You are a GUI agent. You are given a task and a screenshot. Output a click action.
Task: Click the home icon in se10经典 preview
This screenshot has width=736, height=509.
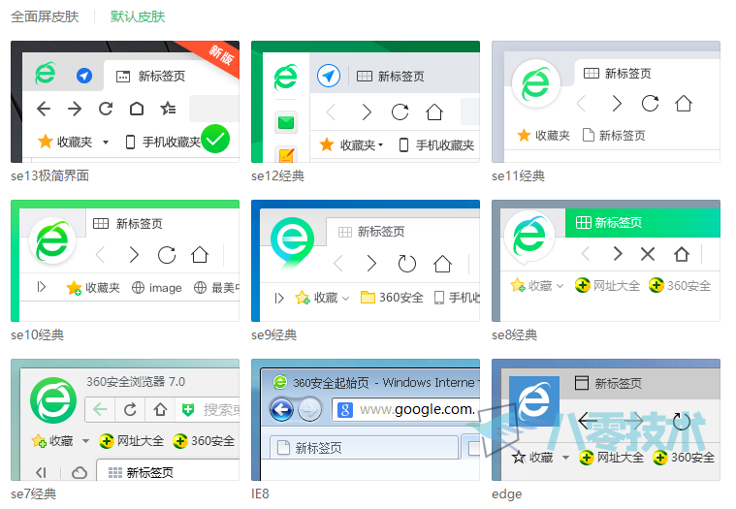click(x=200, y=255)
